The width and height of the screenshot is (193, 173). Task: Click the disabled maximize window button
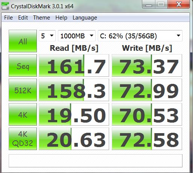(161, 4)
